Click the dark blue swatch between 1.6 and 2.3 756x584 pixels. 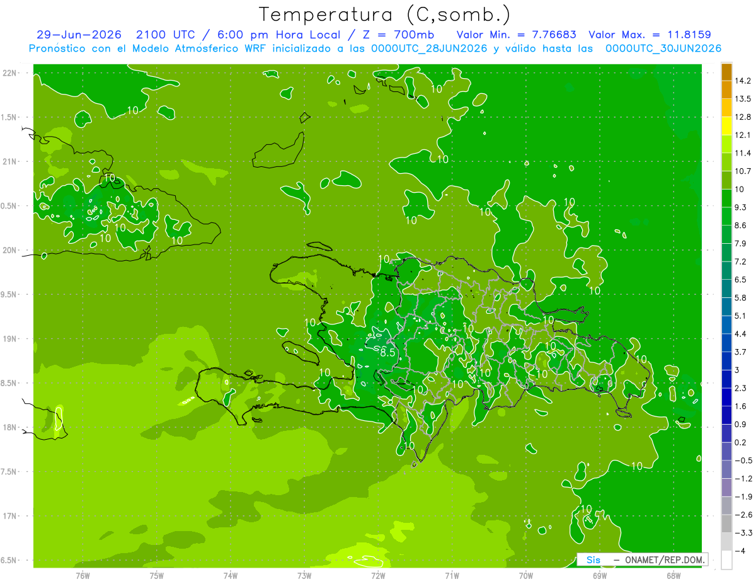(726, 396)
